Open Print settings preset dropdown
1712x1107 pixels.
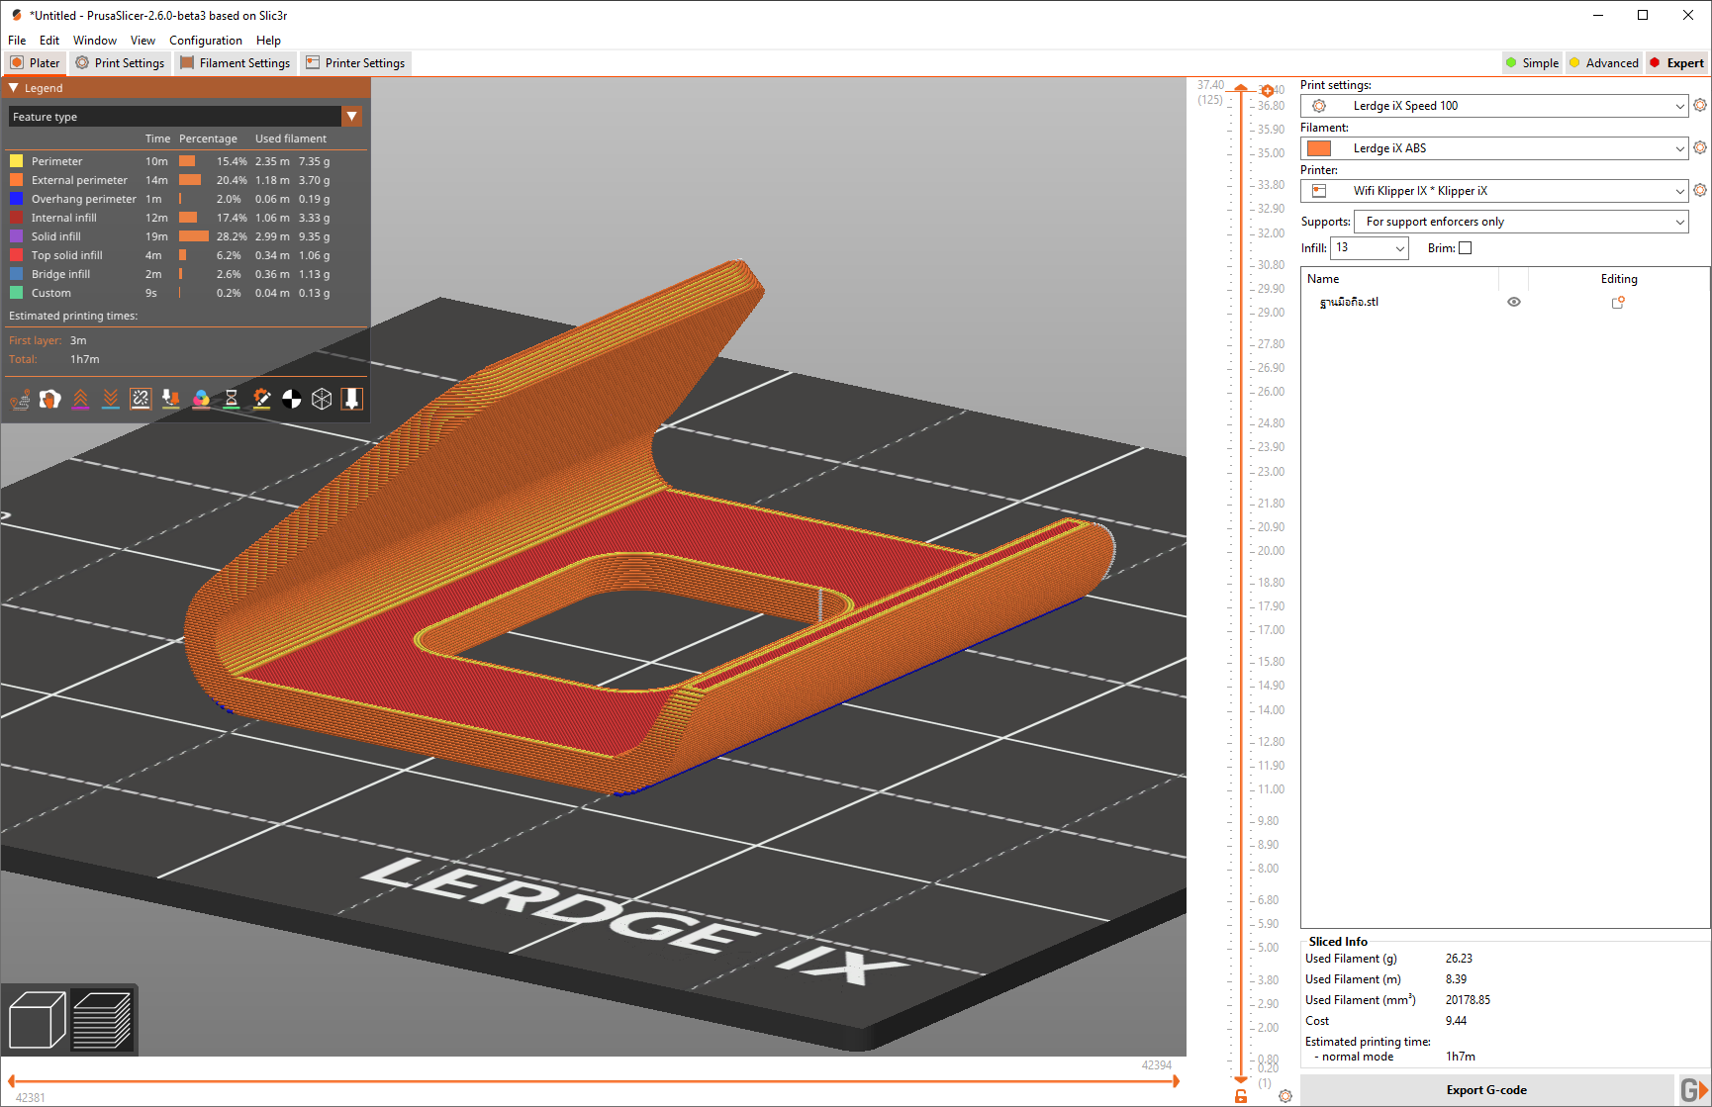click(x=1494, y=106)
